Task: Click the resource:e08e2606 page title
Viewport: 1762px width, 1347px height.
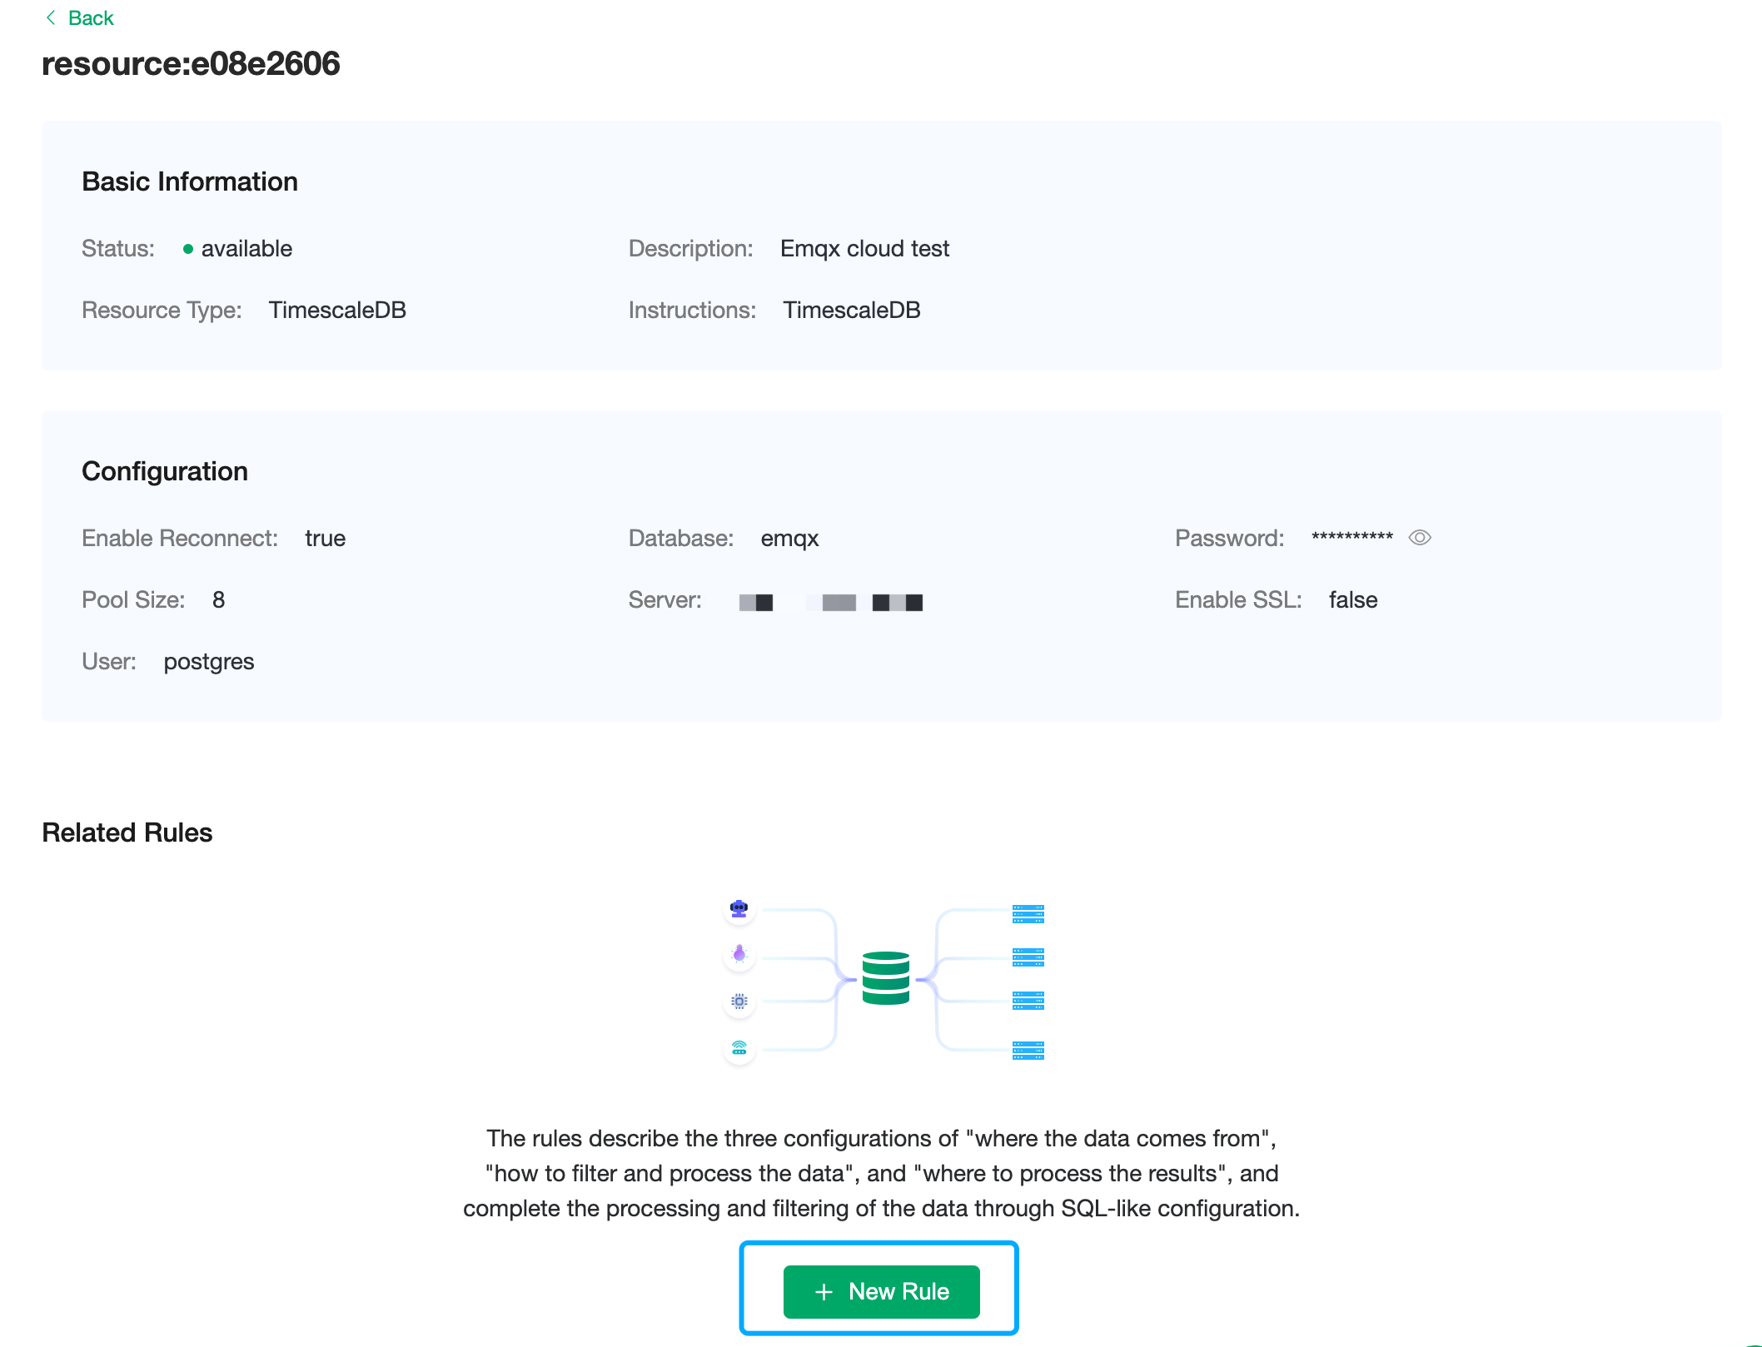Action: [191, 63]
